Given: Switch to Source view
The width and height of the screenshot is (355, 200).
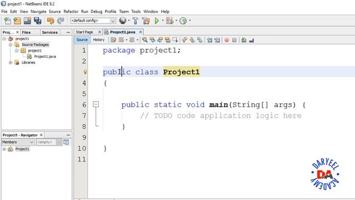Looking at the screenshot, I should (x=82, y=39).
